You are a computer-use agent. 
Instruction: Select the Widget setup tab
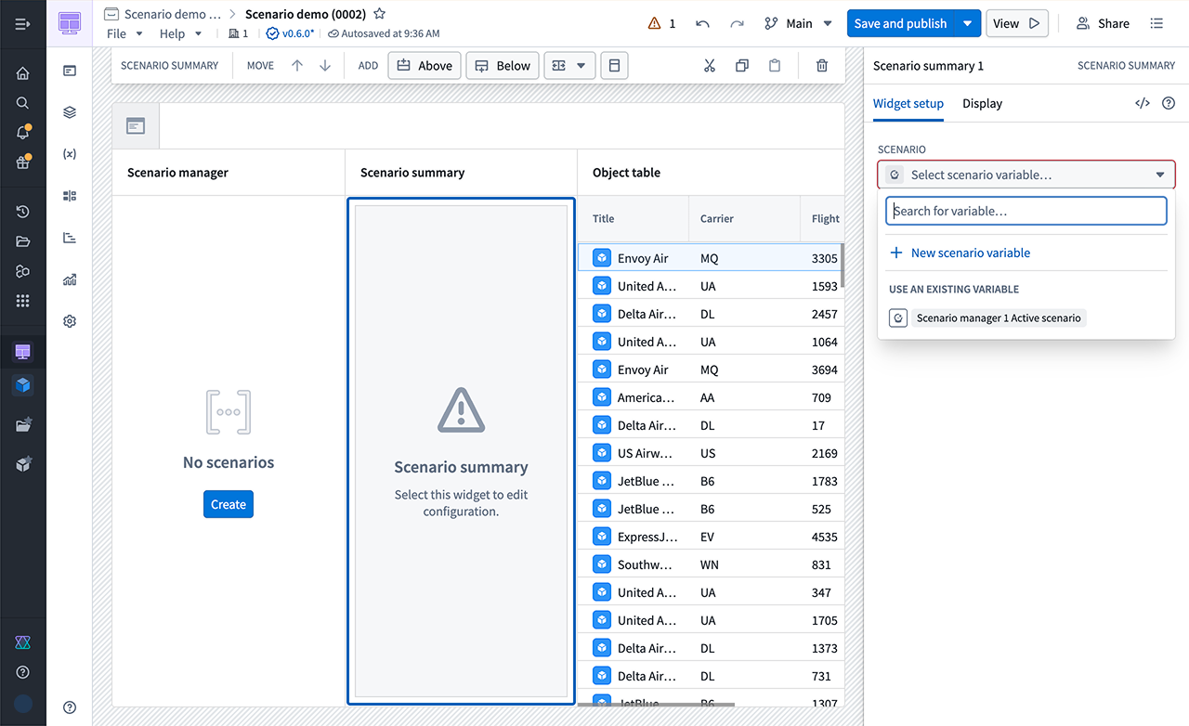(908, 103)
